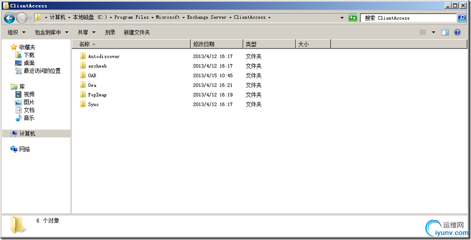Select 计算机 in the navigation pane
This screenshot has height=240, width=471.
(28, 134)
